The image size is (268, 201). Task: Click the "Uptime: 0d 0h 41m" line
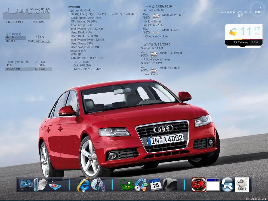[x=82, y=10]
